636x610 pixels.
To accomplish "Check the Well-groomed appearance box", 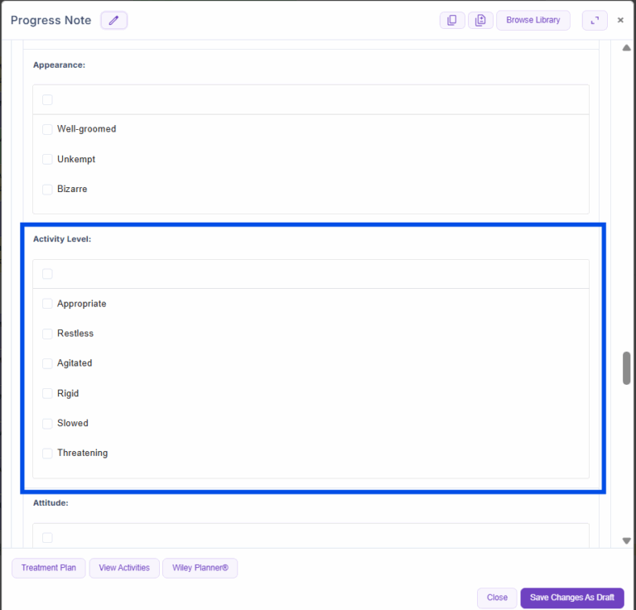I will (x=47, y=129).
